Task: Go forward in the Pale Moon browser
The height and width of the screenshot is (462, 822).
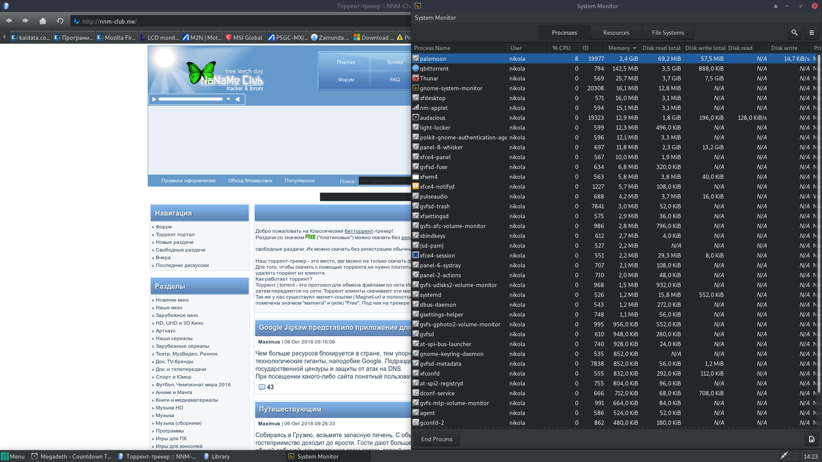Action: pos(26,21)
